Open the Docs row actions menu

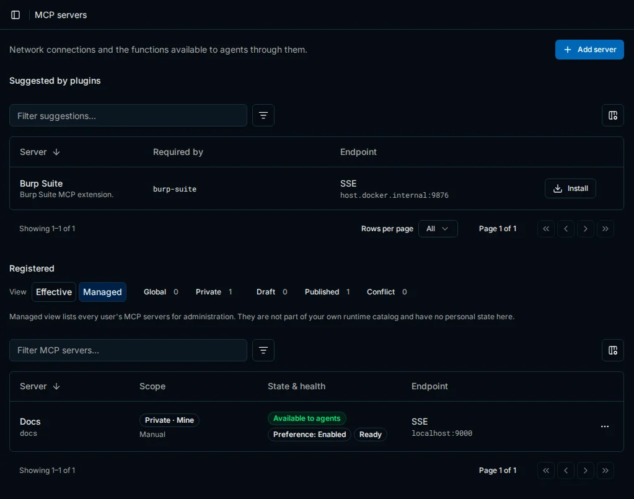tap(604, 426)
